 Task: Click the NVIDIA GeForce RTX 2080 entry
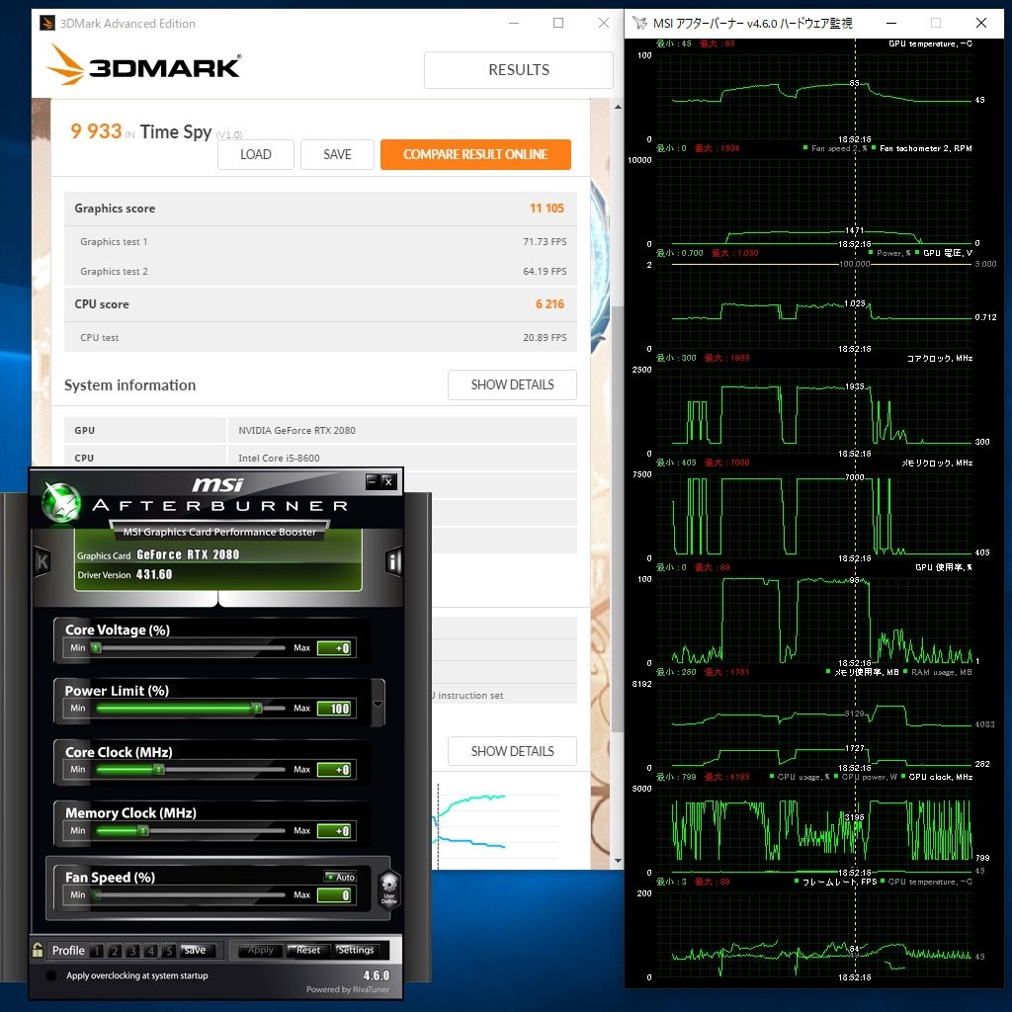point(296,431)
